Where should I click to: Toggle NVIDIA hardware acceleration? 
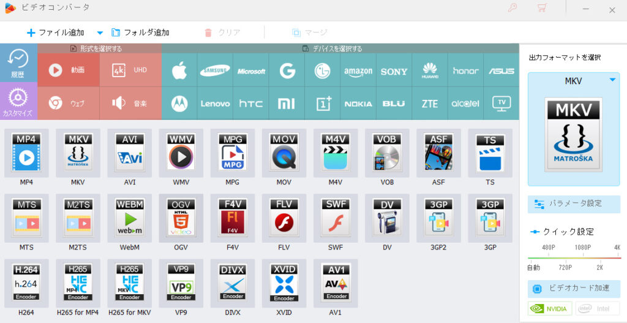pyautogui.click(x=550, y=308)
